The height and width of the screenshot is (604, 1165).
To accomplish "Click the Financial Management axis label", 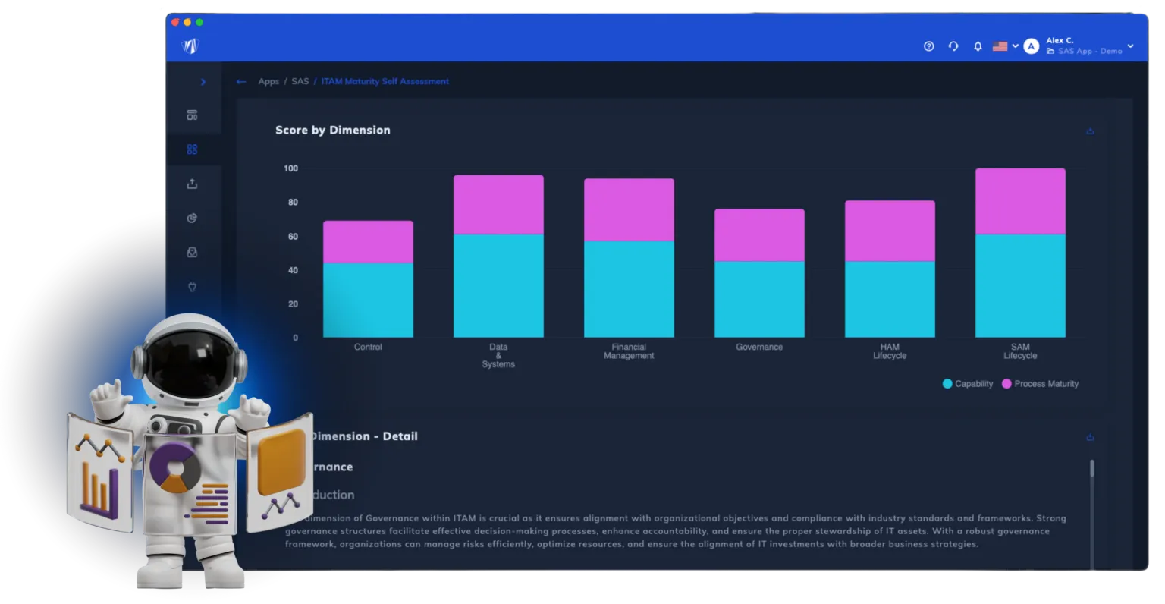I will (629, 351).
